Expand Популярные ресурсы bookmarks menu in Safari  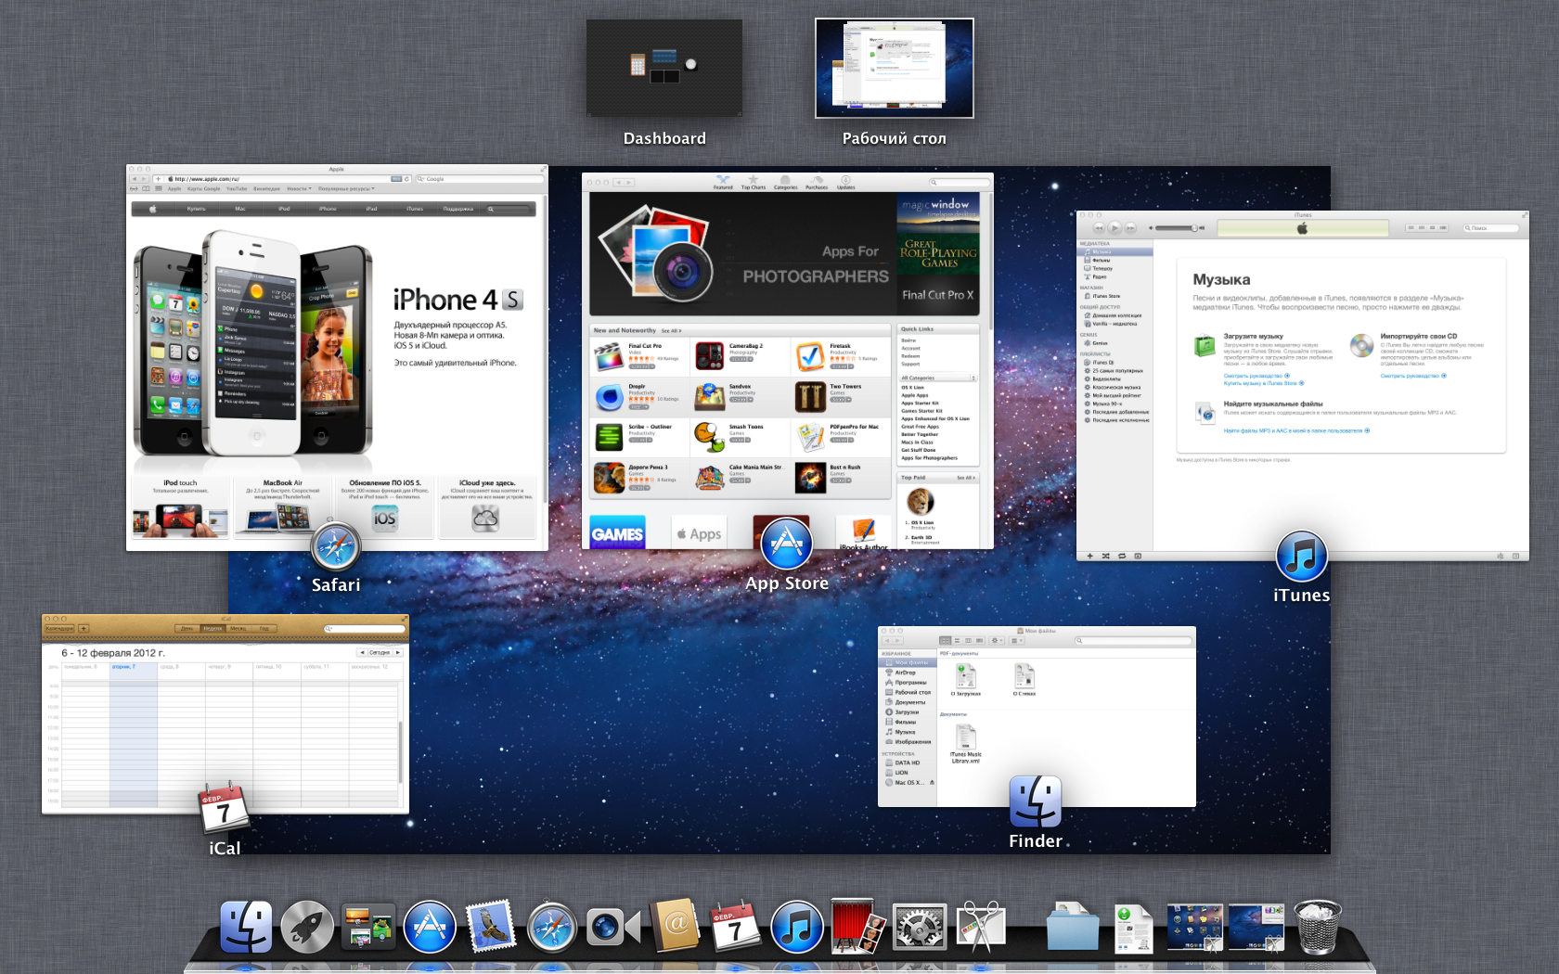(346, 188)
